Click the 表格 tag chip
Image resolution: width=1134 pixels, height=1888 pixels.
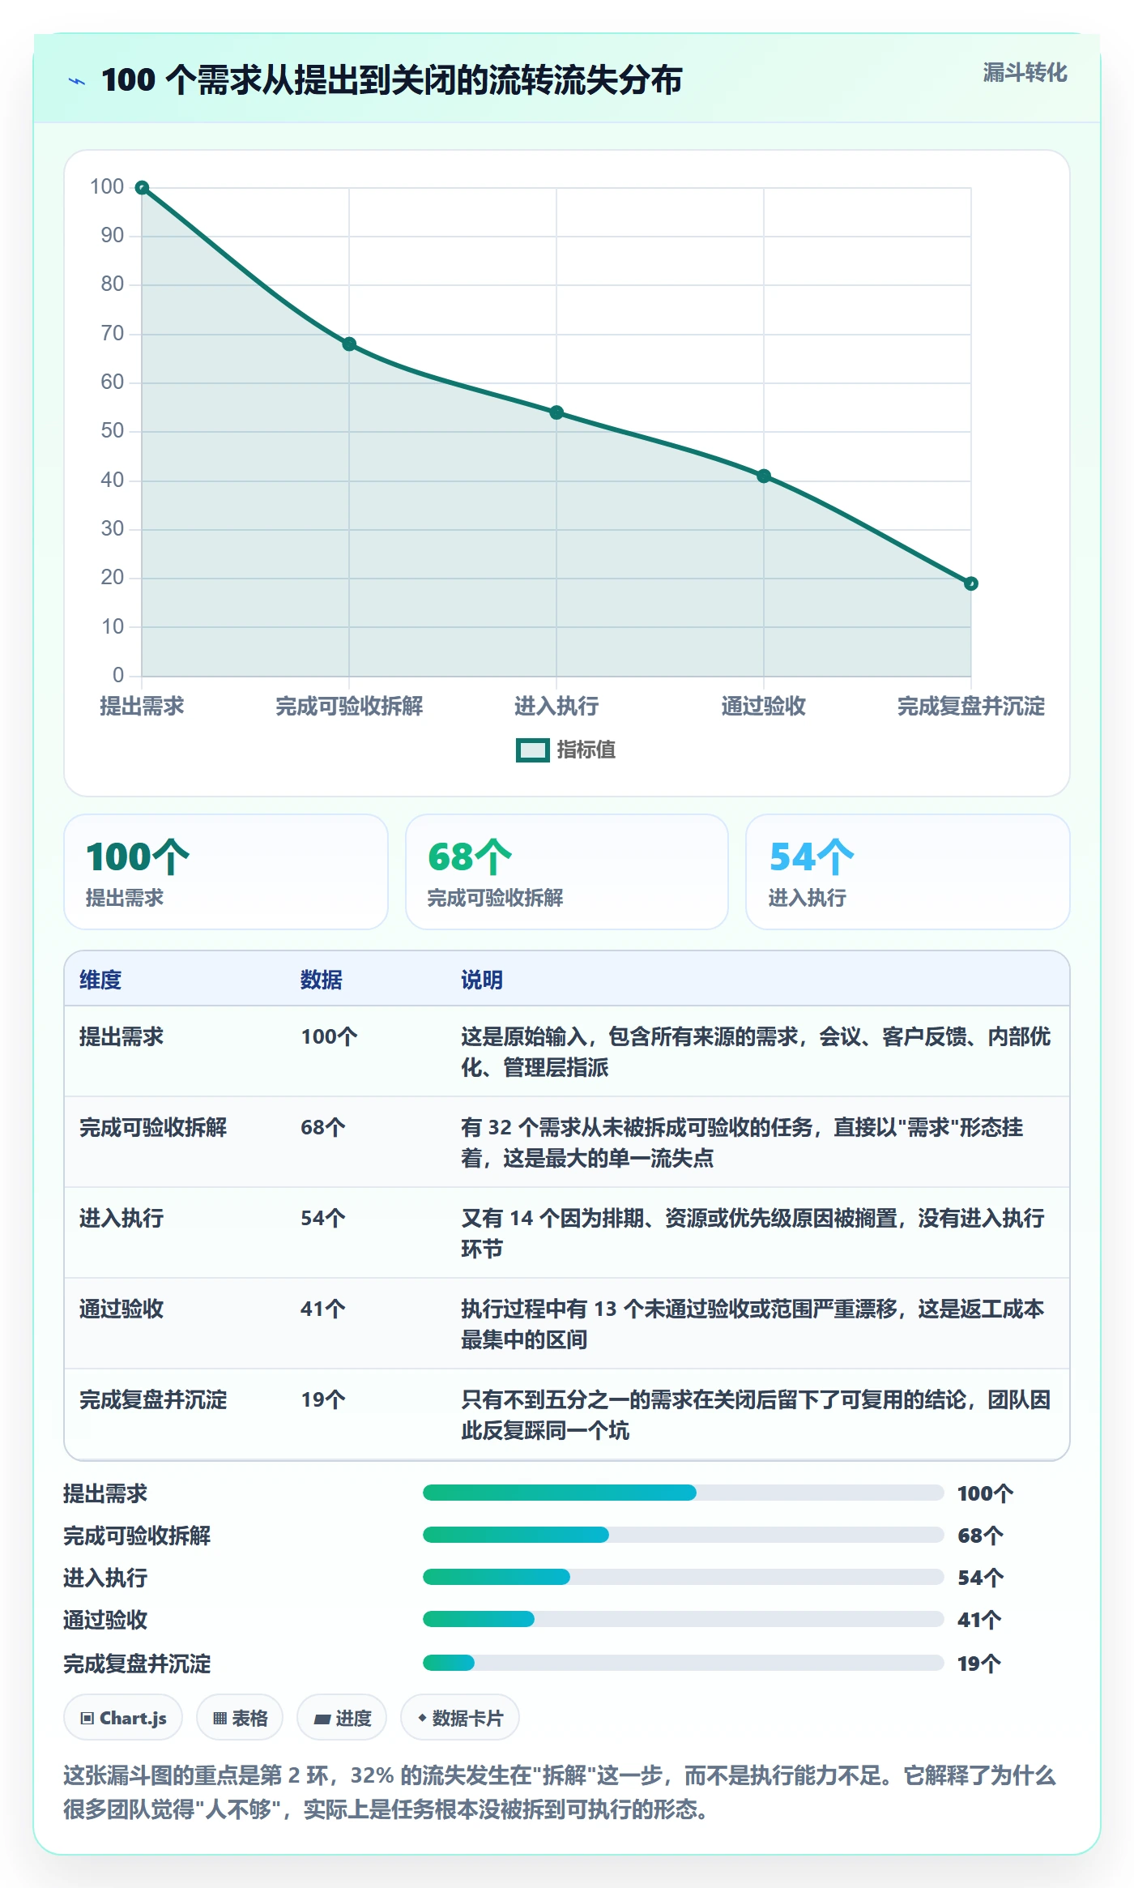pyautogui.click(x=240, y=1717)
